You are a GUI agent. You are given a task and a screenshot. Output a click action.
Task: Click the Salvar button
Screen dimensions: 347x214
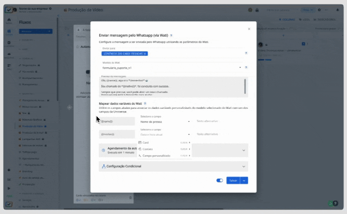tap(233, 181)
